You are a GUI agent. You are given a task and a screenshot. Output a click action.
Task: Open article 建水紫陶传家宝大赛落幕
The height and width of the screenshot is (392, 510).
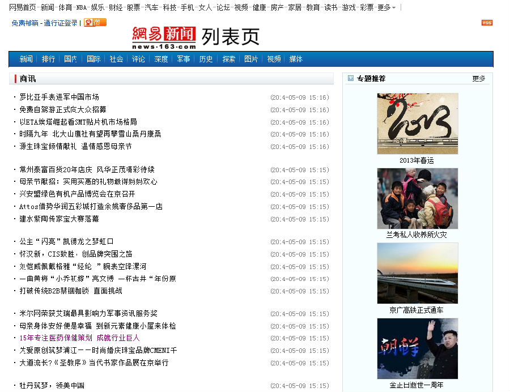click(x=59, y=219)
